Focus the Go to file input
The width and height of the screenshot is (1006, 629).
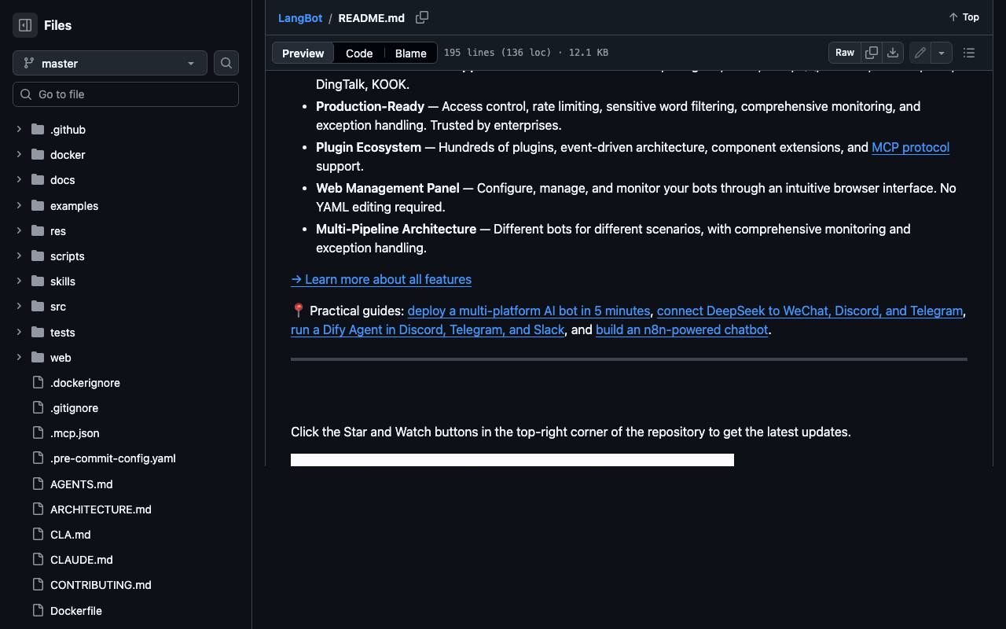(126, 94)
